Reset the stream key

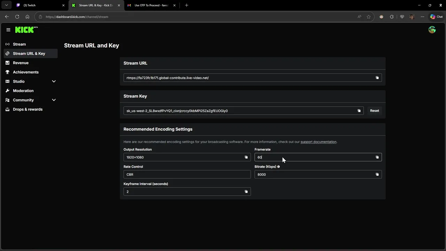pos(375,111)
